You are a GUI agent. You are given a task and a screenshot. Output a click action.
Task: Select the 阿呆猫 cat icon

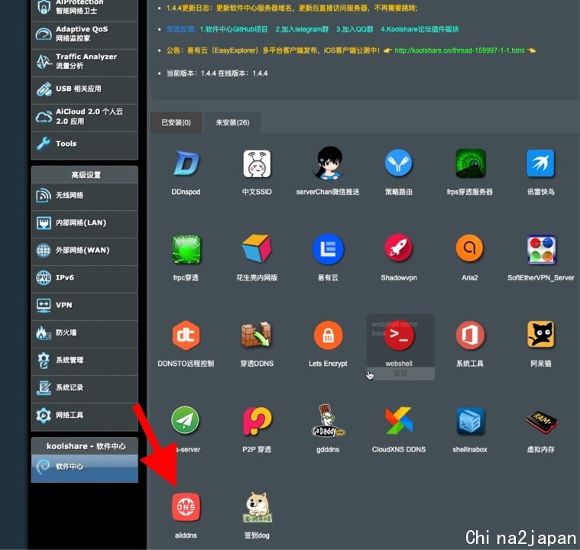[x=541, y=335]
